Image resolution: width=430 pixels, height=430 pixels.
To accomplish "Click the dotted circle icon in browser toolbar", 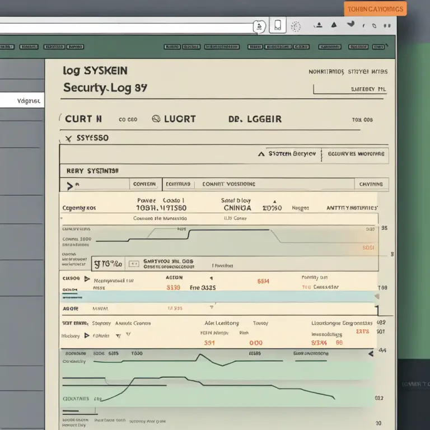I will click(296, 27).
